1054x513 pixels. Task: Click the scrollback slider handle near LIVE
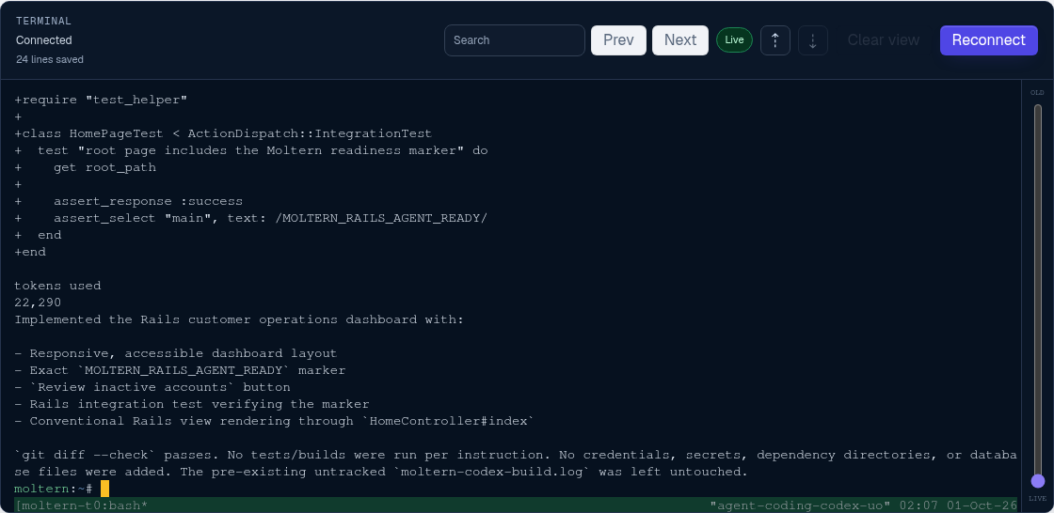coord(1038,481)
